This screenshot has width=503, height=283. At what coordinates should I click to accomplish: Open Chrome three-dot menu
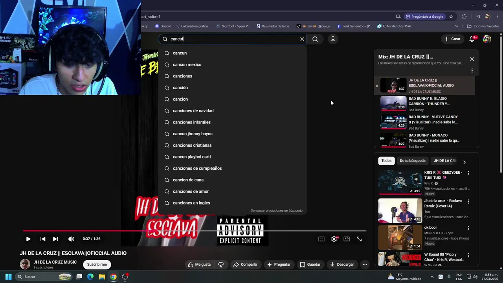click(x=496, y=17)
